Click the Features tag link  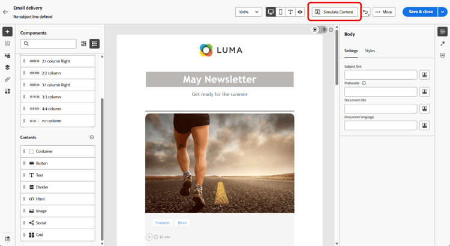coord(163,223)
